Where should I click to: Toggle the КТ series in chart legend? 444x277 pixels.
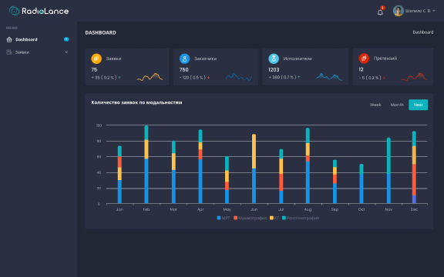point(274,218)
